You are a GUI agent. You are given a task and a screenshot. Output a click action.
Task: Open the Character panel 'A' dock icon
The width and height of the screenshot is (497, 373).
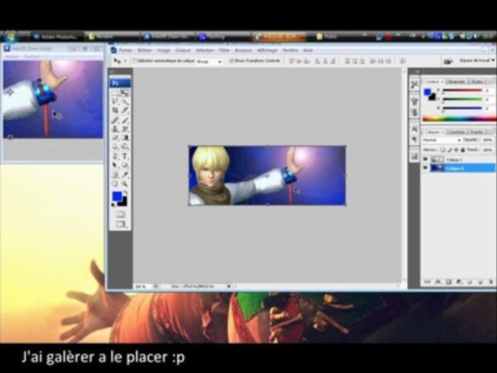(415, 129)
